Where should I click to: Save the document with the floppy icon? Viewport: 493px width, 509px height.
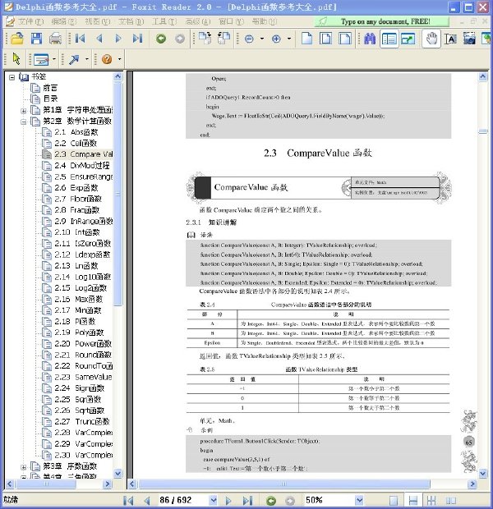point(36,39)
